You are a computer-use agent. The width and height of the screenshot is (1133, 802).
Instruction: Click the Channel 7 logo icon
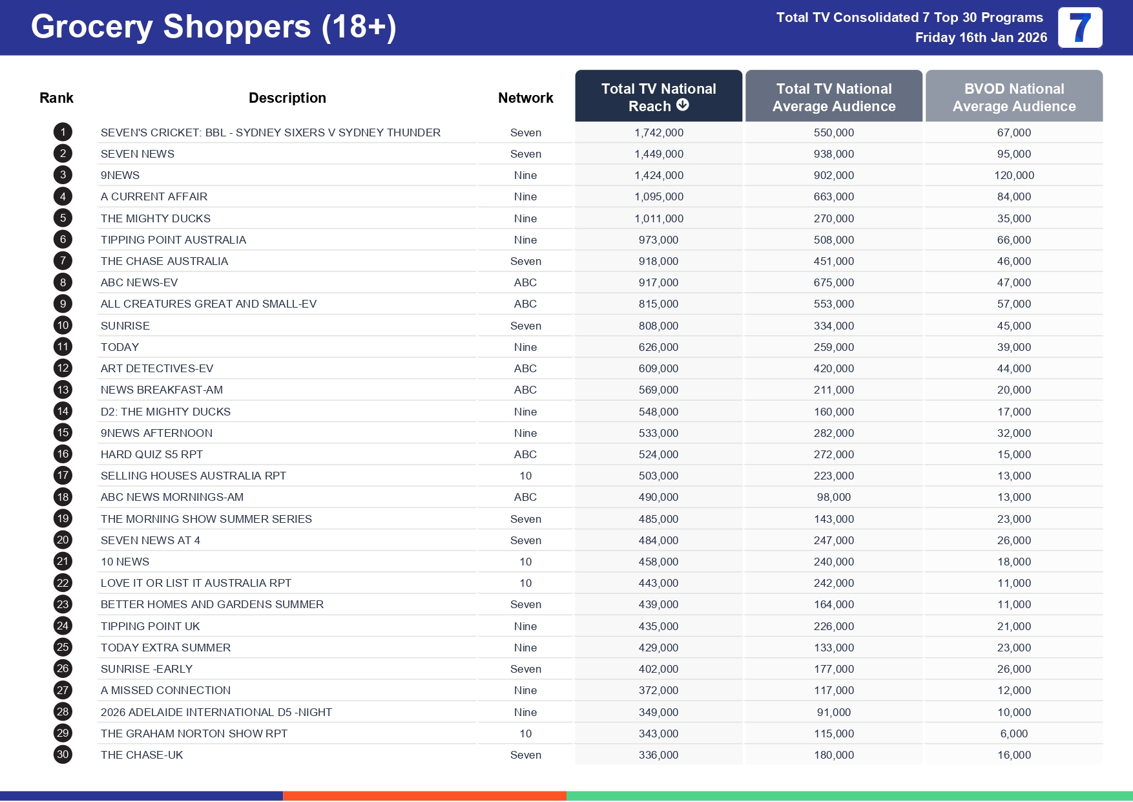[1079, 28]
